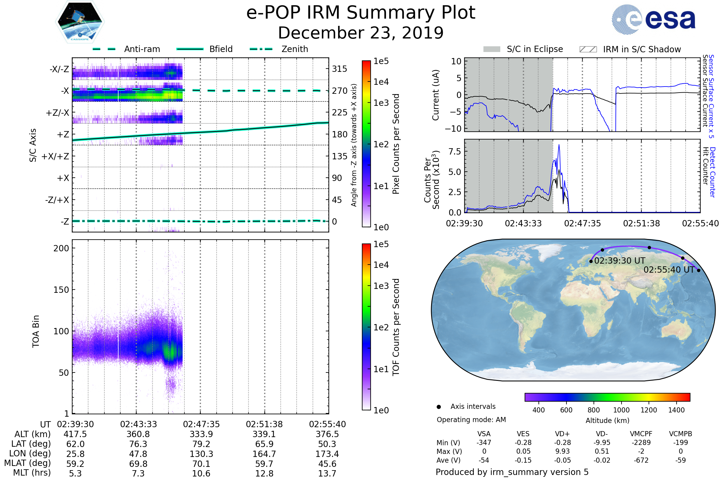Click the VSA Min value -347

[x=484, y=443]
